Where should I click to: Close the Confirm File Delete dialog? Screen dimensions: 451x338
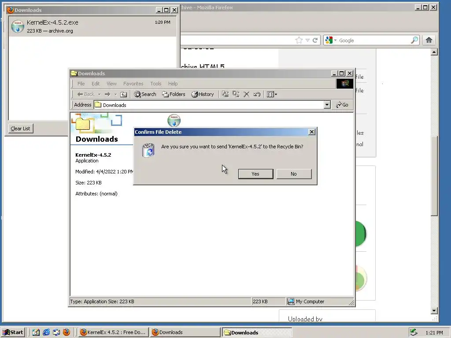pyautogui.click(x=311, y=132)
